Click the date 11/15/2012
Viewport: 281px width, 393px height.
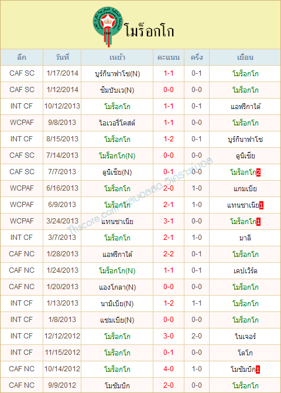(62, 353)
